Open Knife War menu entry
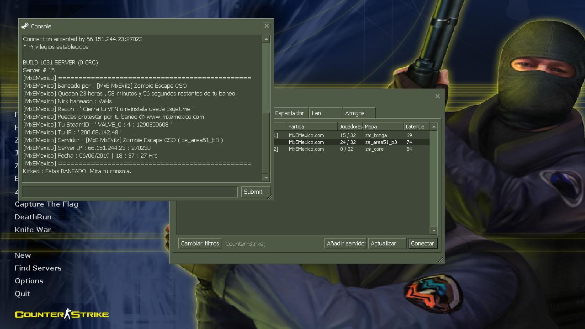The width and height of the screenshot is (585, 329). (33, 230)
